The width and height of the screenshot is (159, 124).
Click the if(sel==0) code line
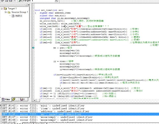point(91,91)
